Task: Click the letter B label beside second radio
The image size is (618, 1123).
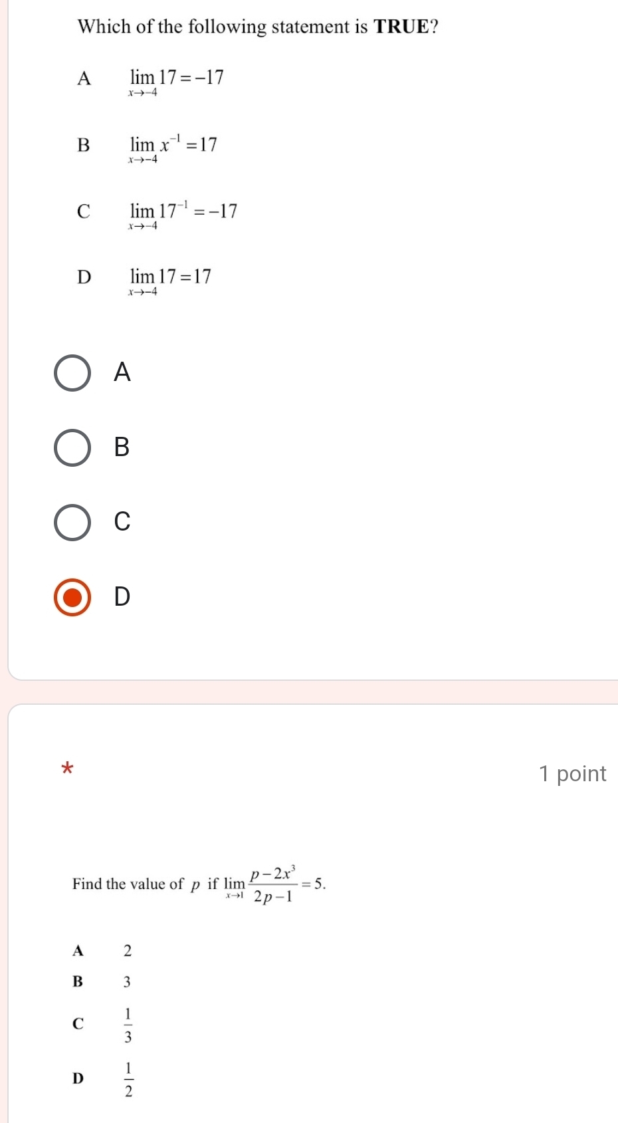Action: [x=122, y=447]
